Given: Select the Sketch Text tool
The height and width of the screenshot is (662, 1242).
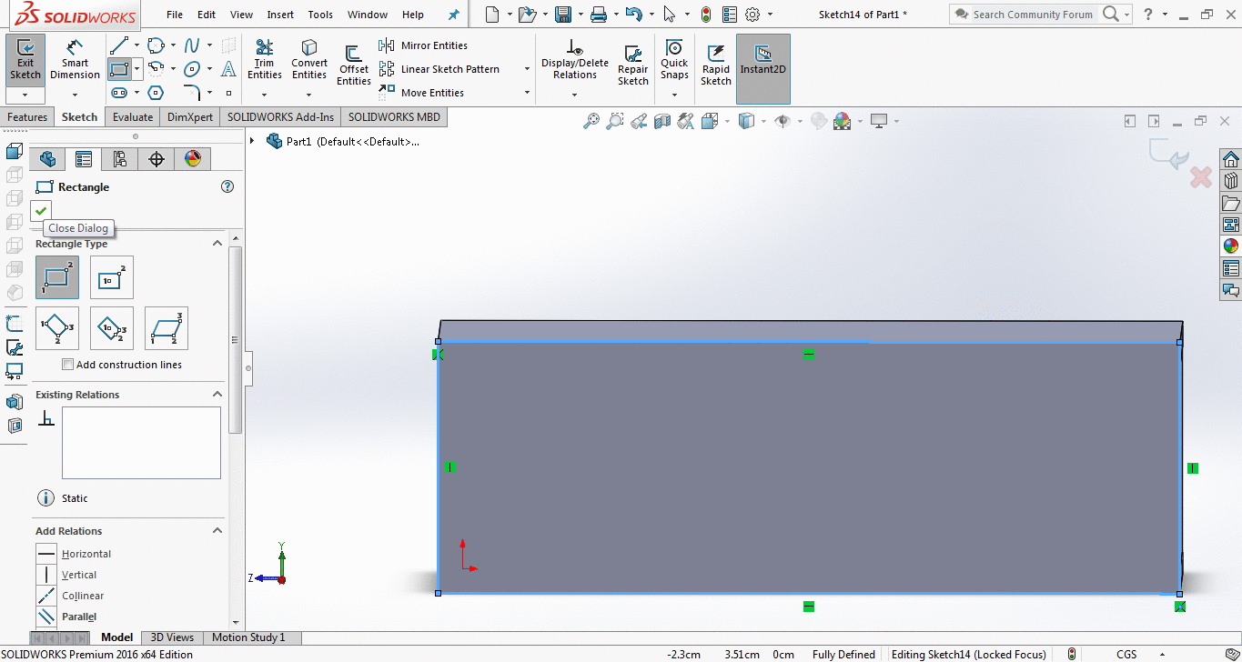Looking at the screenshot, I should [228, 69].
